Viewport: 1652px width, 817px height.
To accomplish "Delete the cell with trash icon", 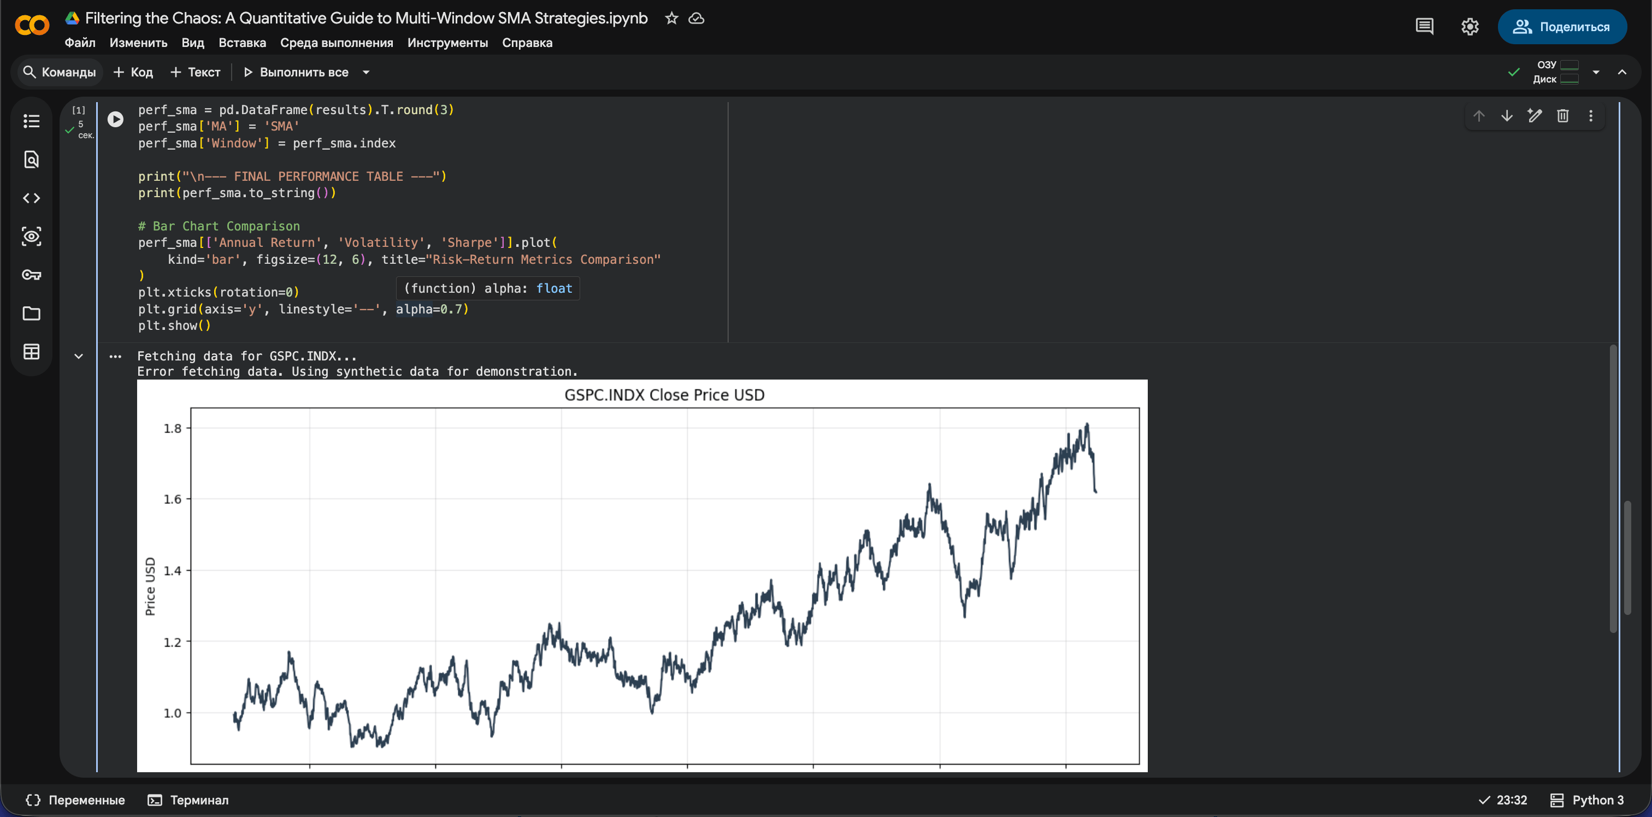I will 1563,116.
